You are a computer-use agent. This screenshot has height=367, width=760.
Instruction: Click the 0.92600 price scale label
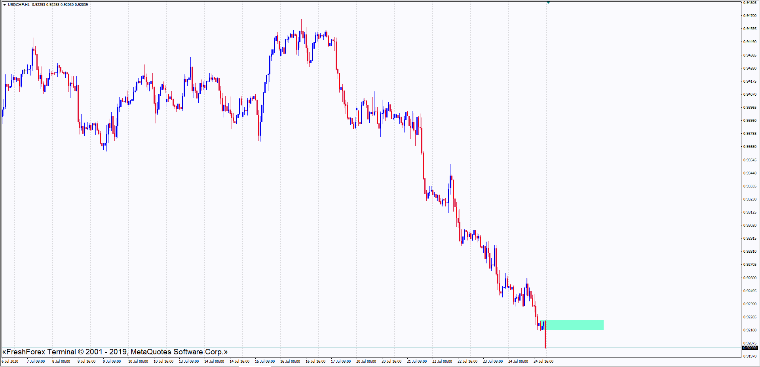click(749, 278)
